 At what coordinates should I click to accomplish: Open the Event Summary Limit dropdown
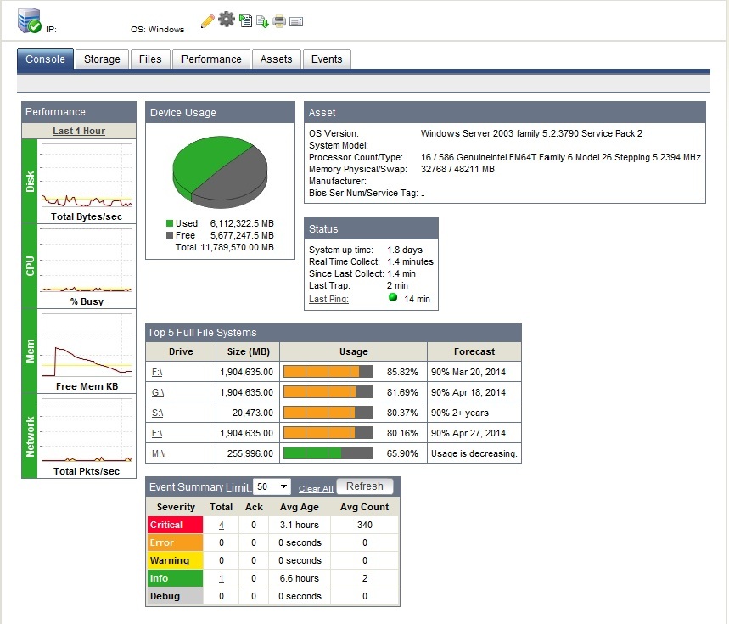point(272,486)
